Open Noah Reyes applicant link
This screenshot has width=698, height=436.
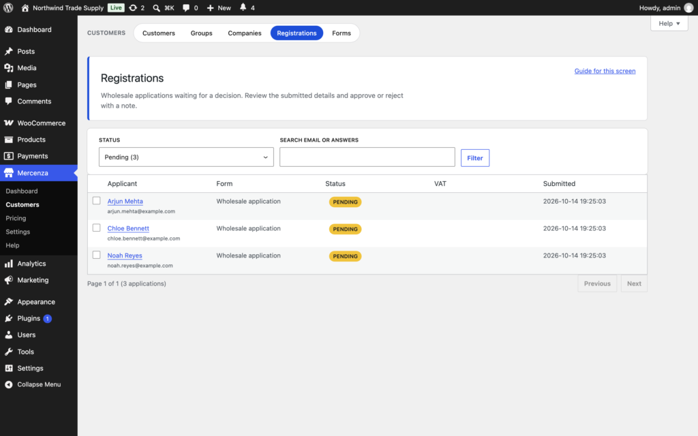click(125, 255)
